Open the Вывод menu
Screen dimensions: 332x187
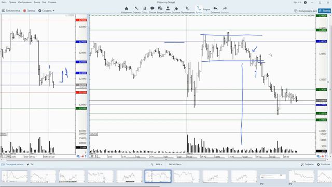[37, 2]
